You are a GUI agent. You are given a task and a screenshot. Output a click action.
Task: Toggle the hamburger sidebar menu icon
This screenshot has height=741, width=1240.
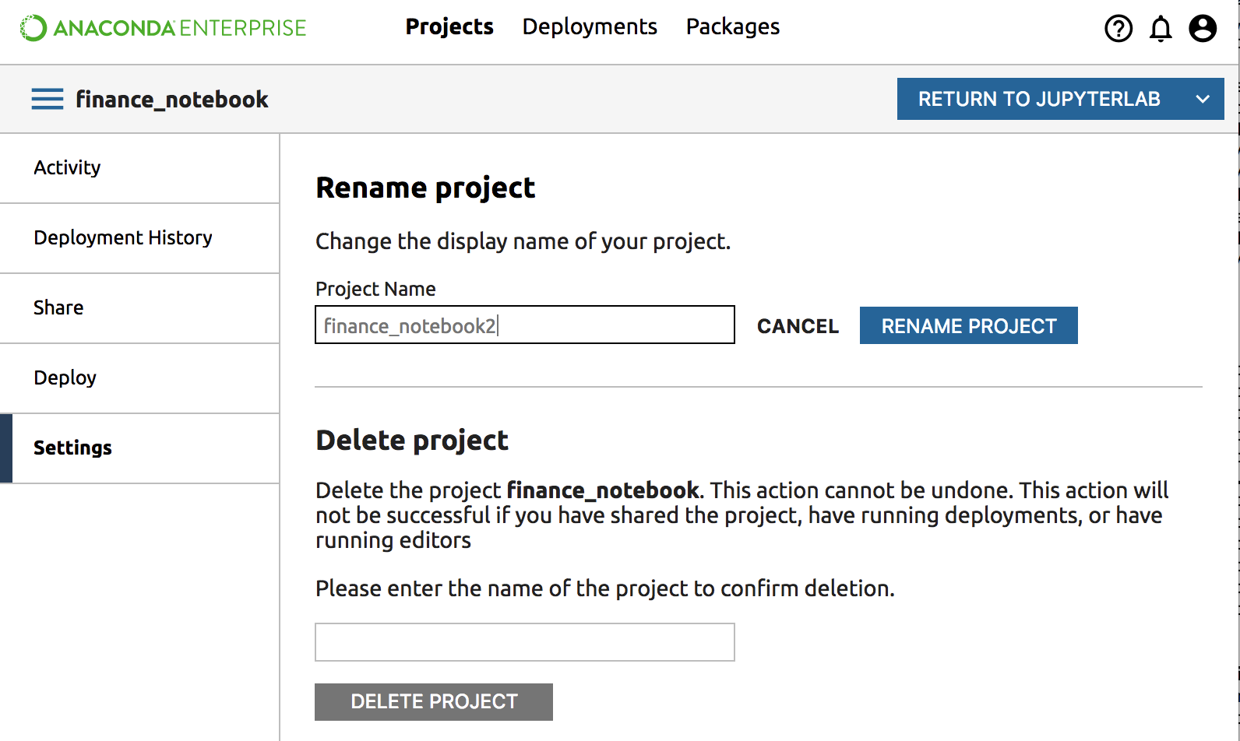tap(48, 99)
